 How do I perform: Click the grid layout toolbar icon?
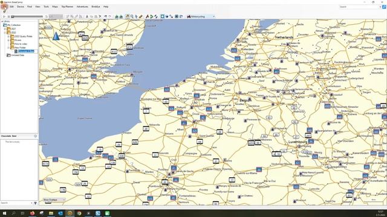pos(177,16)
